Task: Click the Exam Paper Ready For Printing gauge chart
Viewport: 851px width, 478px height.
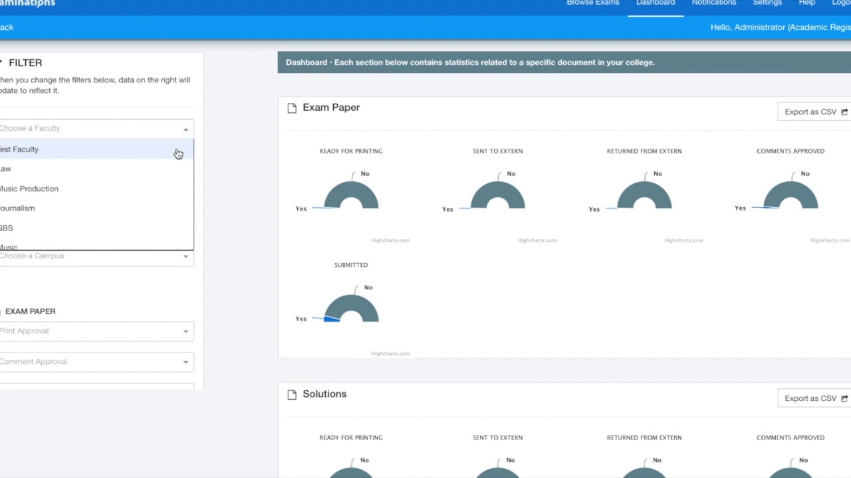Action: point(351,195)
